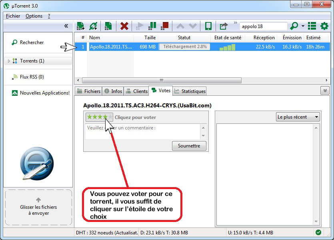Click the Glisser les fichiers drop zone

click(x=38, y=208)
